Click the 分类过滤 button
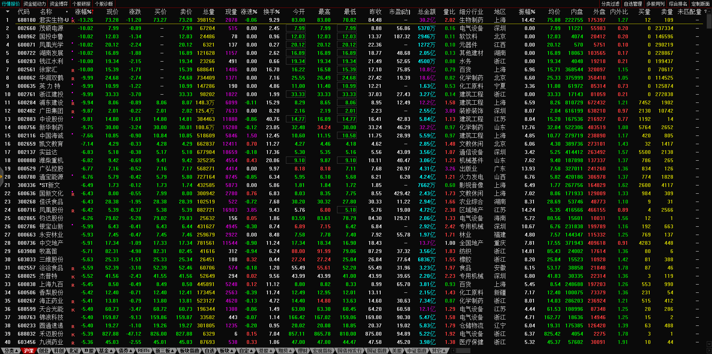 [610, 4]
